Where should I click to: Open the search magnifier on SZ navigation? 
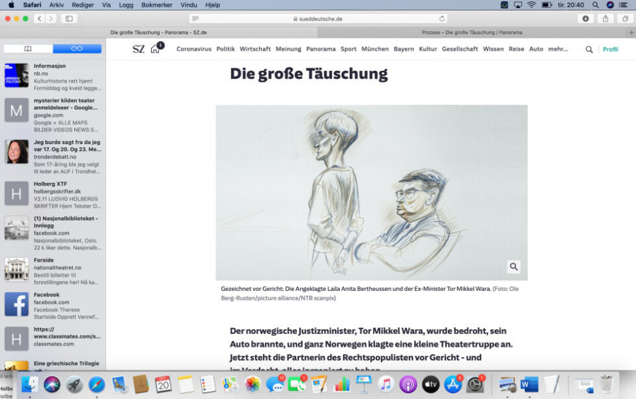[x=589, y=49]
